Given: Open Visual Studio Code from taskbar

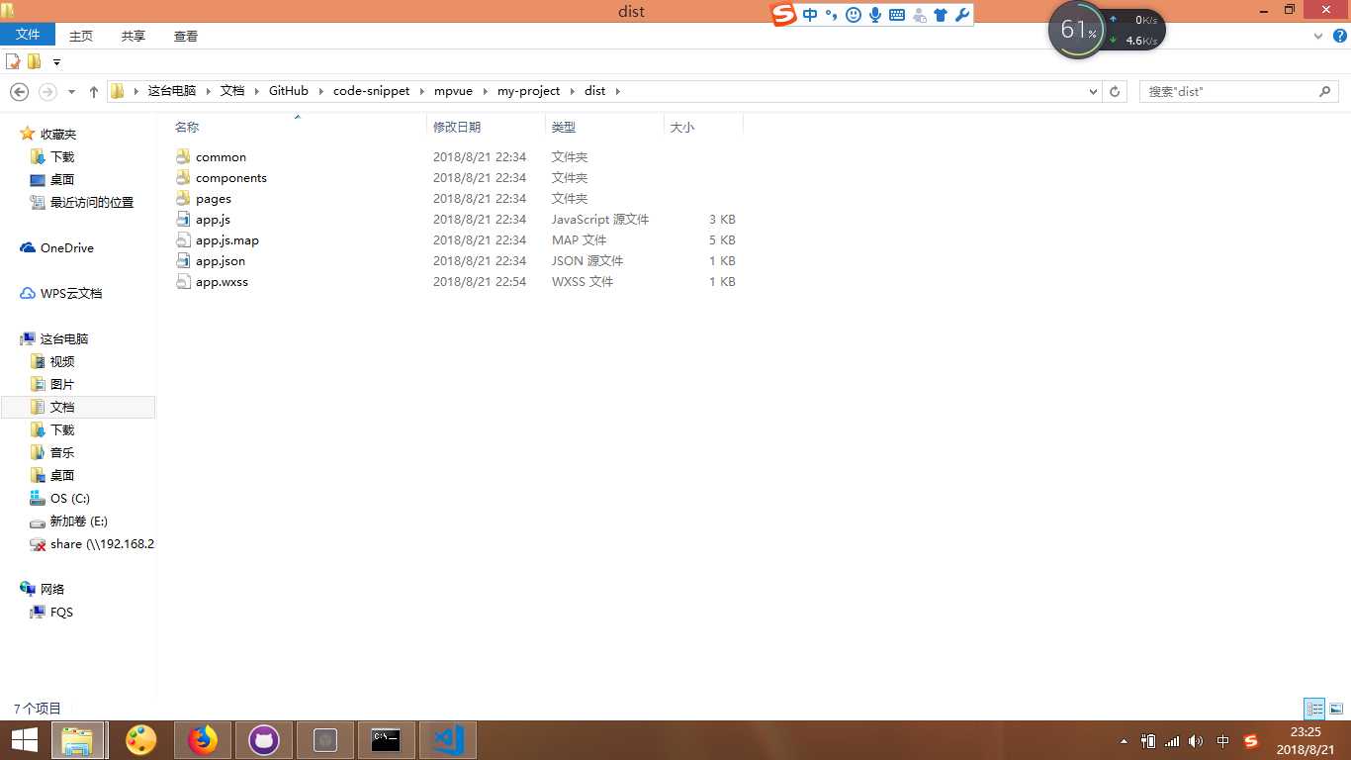Looking at the screenshot, I should coord(448,740).
